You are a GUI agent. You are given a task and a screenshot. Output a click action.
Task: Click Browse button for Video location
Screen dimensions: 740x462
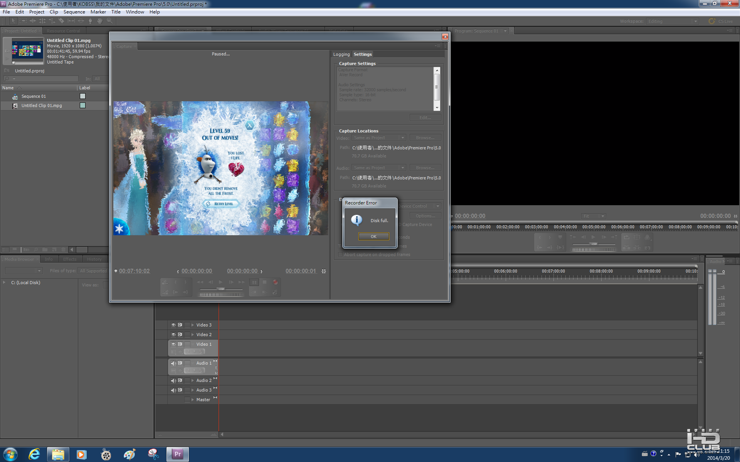425,138
